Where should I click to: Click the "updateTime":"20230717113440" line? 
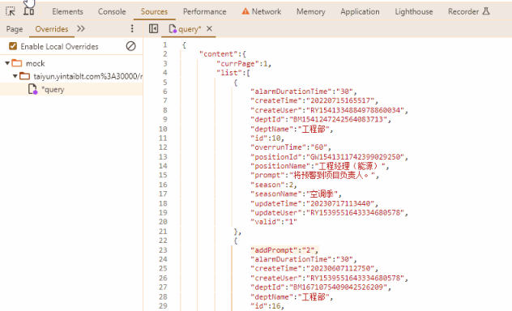[314, 203]
